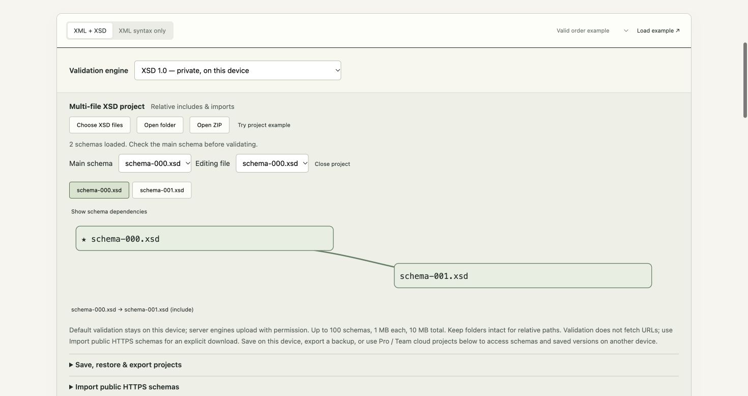Click the Load example link
Image resolution: width=748 pixels, height=396 pixels.
click(658, 31)
